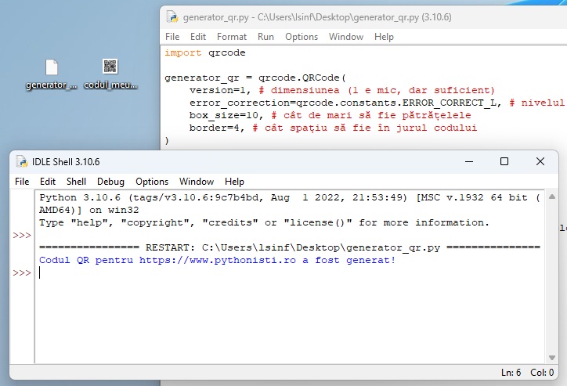Open the Run menu in the editor window

coord(265,37)
